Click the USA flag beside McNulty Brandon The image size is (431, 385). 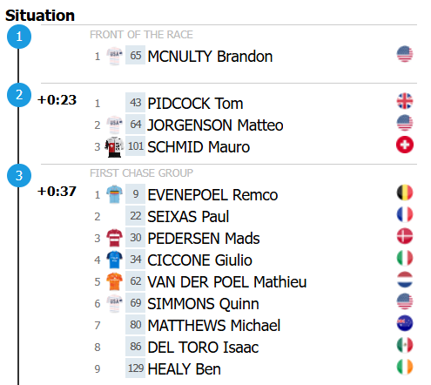[x=405, y=54]
